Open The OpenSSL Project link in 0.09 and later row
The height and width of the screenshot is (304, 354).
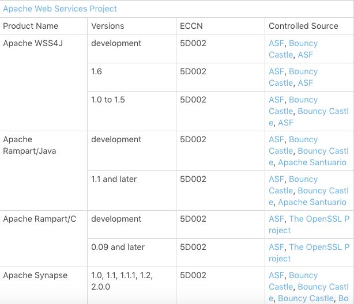click(x=319, y=247)
